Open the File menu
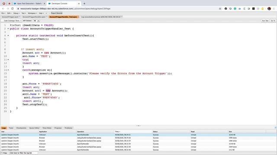 point(3,13)
